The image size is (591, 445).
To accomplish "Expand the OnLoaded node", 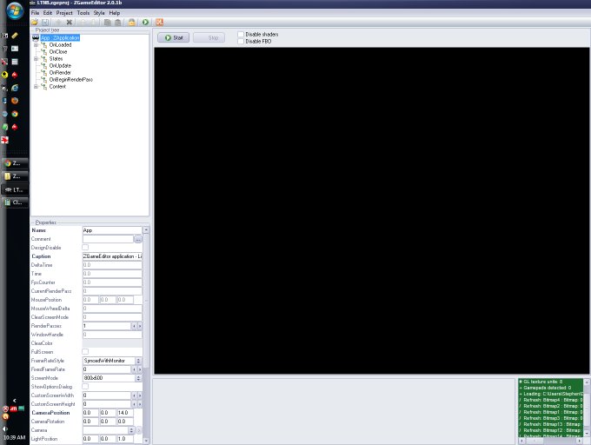I will coord(36,45).
